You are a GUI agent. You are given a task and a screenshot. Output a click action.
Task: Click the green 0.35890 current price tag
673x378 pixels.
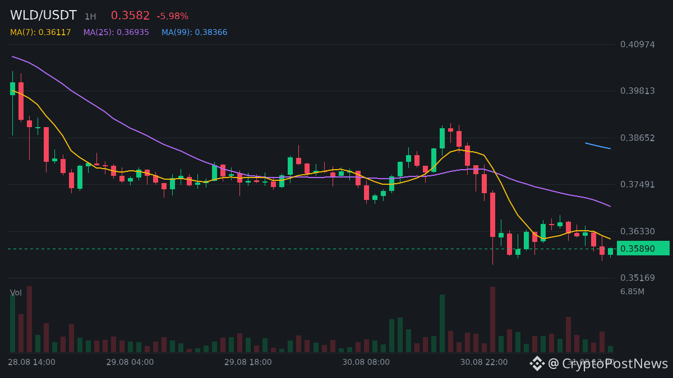[643, 248]
